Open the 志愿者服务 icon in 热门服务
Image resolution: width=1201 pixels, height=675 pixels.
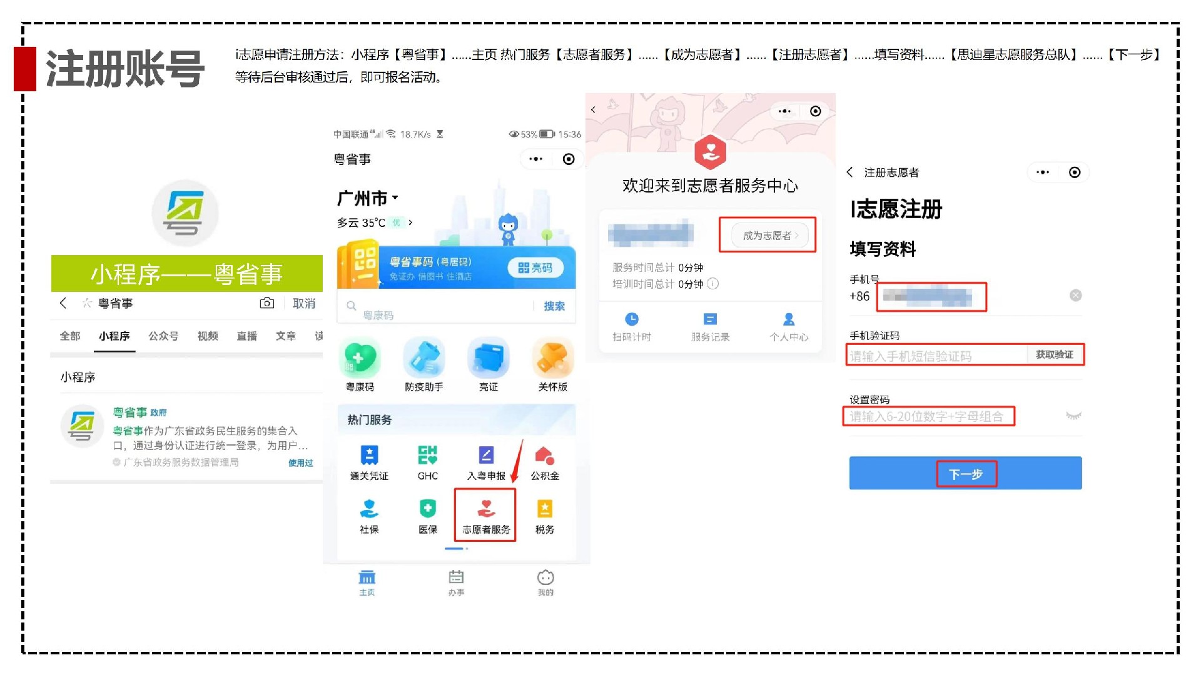(x=486, y=516)
